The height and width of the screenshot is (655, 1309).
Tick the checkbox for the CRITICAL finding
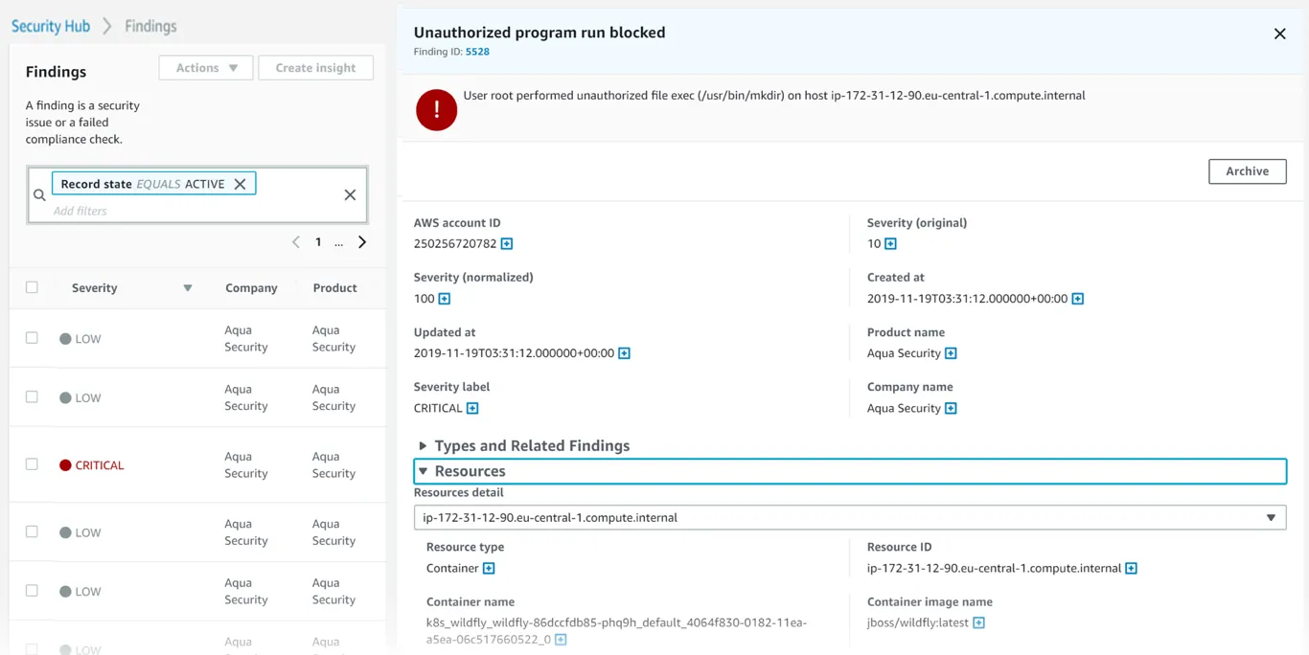click(32, 464)
